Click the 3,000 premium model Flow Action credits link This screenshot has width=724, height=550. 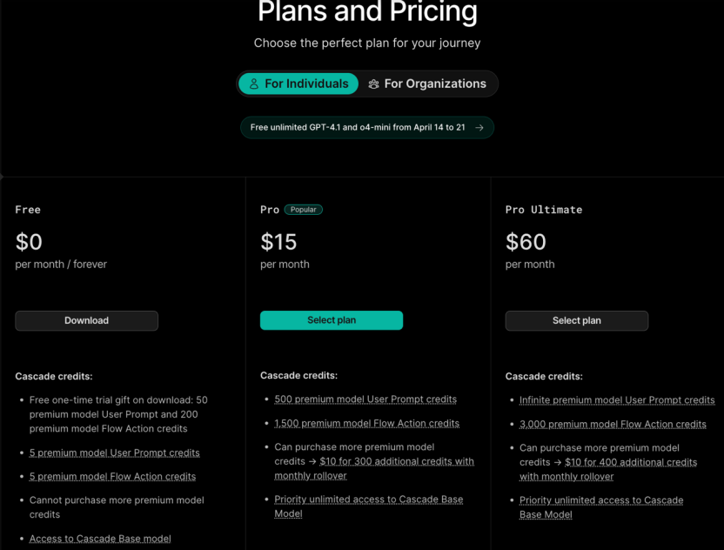[x=613, y=425]
